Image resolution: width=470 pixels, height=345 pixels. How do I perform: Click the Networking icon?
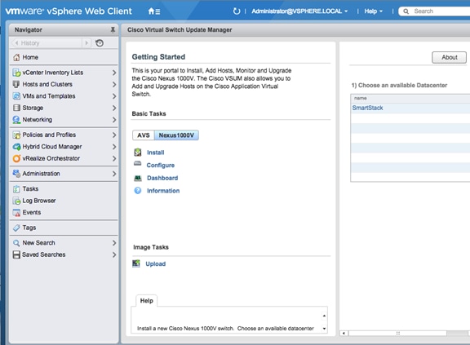coord(16,120)
